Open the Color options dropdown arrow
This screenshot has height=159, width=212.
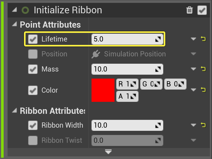(x=193, y=90)
